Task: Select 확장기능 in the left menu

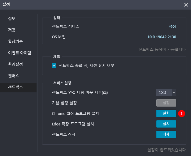Action: (15, 41)
